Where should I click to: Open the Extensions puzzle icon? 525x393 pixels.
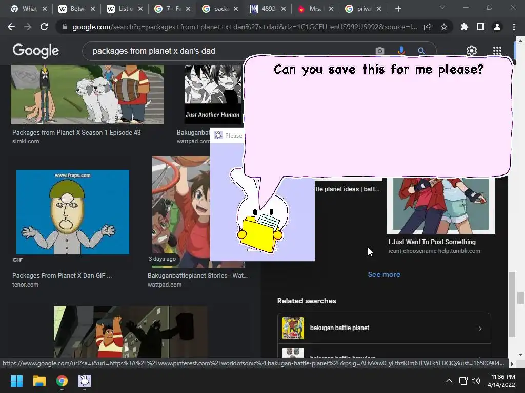[x=465, y=27]
